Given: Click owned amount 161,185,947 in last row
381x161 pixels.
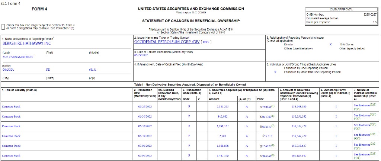Looking at the screenshot, I should pos(299,156).
